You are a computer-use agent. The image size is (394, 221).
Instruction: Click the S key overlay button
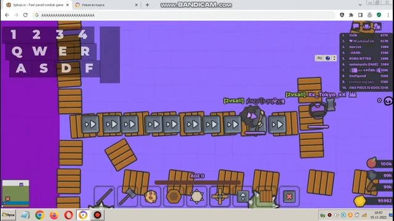(x=44, y=68)
